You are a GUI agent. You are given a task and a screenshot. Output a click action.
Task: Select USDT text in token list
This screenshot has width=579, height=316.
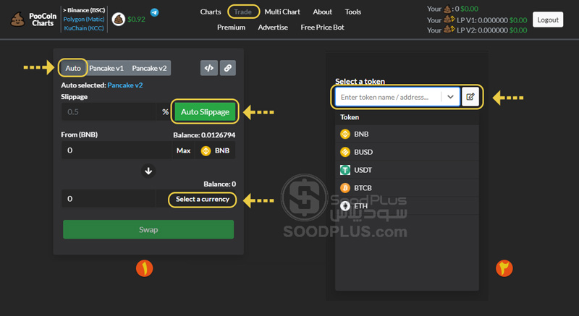click(363, 170)
